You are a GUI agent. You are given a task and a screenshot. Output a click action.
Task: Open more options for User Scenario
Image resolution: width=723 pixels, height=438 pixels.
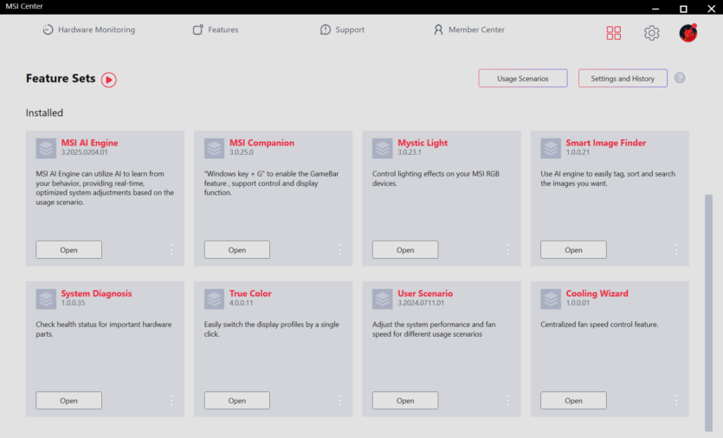coord(508,400)
